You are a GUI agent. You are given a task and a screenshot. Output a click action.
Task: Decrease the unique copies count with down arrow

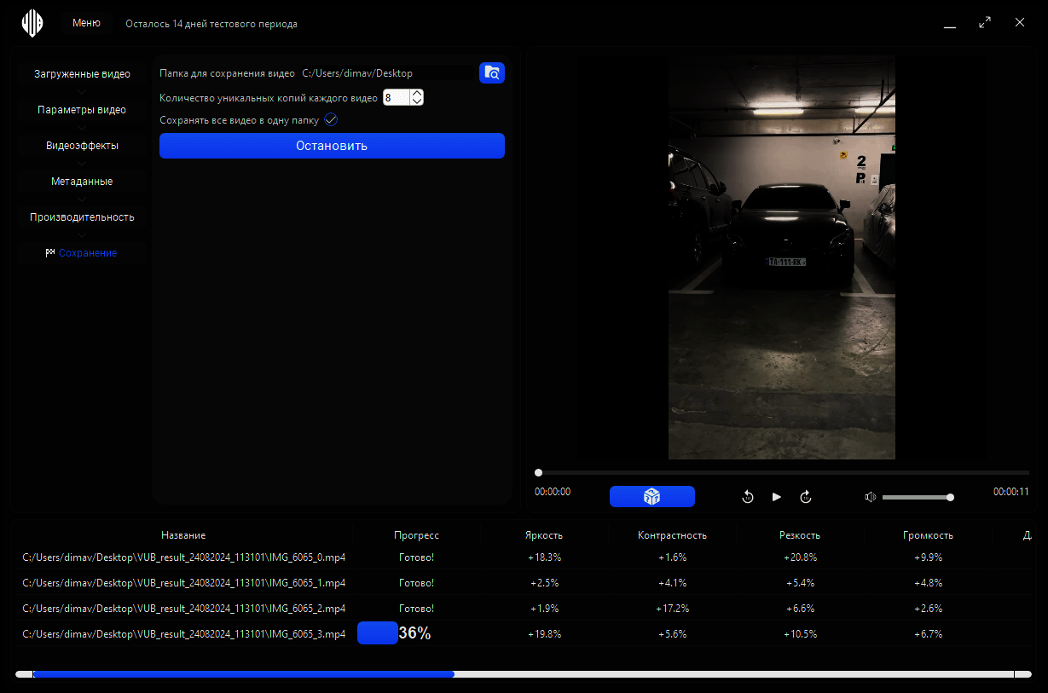[417, 101]
